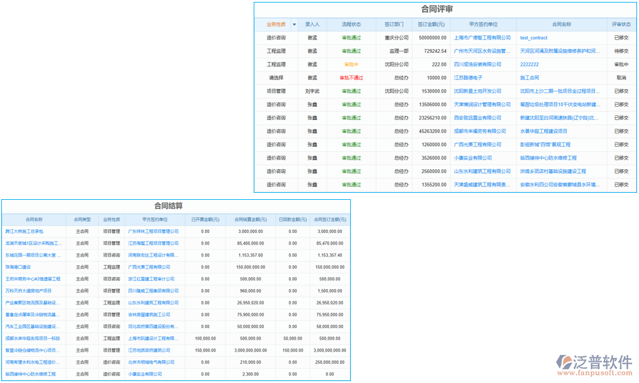
Task: Click 广东祥林工程项目管理公司 link
Action: (153, 232)
